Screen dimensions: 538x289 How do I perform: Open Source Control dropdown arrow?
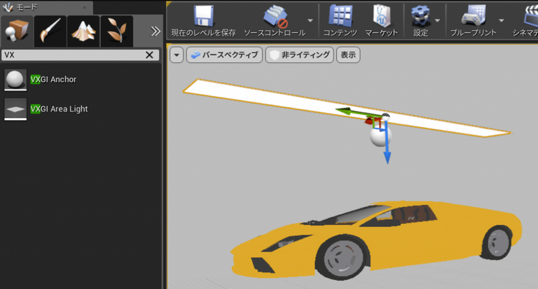click(x=310, y=21)
